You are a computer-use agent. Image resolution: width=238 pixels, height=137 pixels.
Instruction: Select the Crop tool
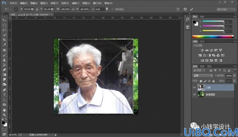tap(4, 40)
